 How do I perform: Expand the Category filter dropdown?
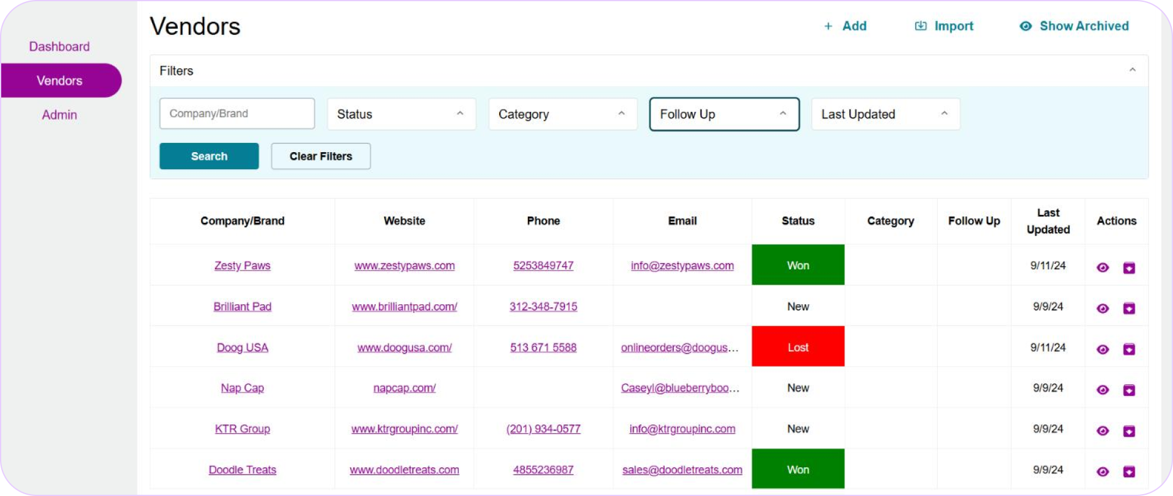pos(562,114)
